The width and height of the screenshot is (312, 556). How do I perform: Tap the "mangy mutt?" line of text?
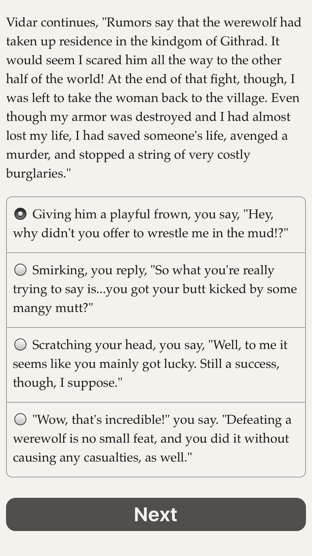coord(53,308)
